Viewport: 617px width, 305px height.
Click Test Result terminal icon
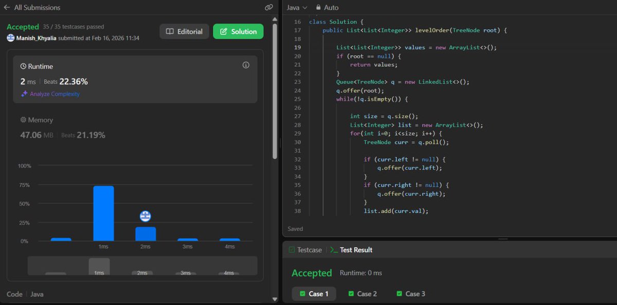click(x=334, y=250)
